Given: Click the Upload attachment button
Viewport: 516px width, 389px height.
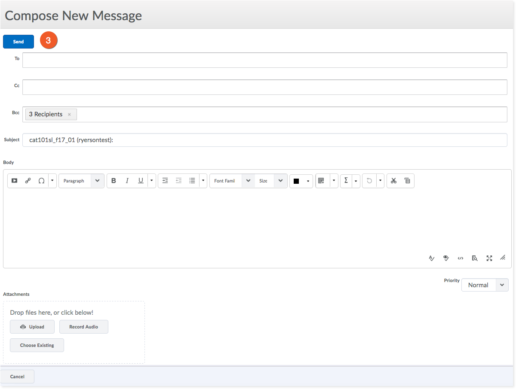Looking at the screenshot, I should tap(32, 327).
